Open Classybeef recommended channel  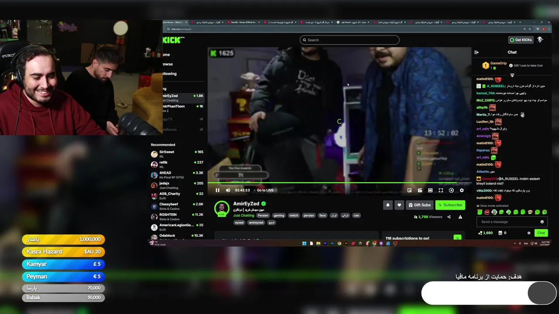(x=177, y=206)
